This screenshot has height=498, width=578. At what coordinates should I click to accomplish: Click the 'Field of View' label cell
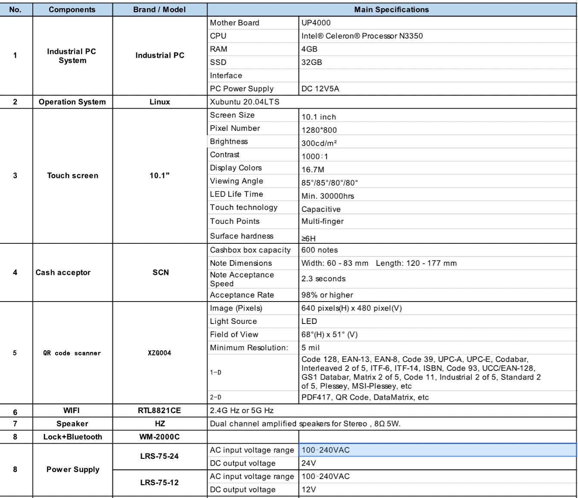253,335
